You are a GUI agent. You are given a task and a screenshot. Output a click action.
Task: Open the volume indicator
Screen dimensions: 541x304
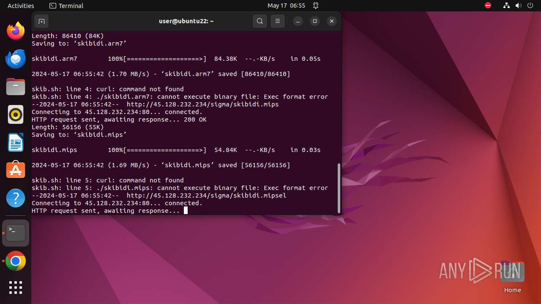(x=519, y=5)
